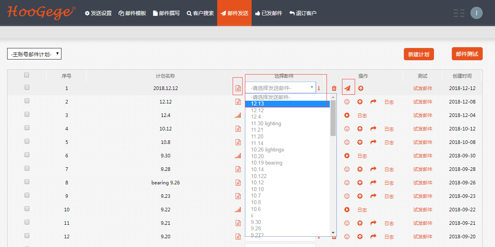Click the signal bars icon for plan 12.4
The image size is (495, 247).
click(238, 115)
